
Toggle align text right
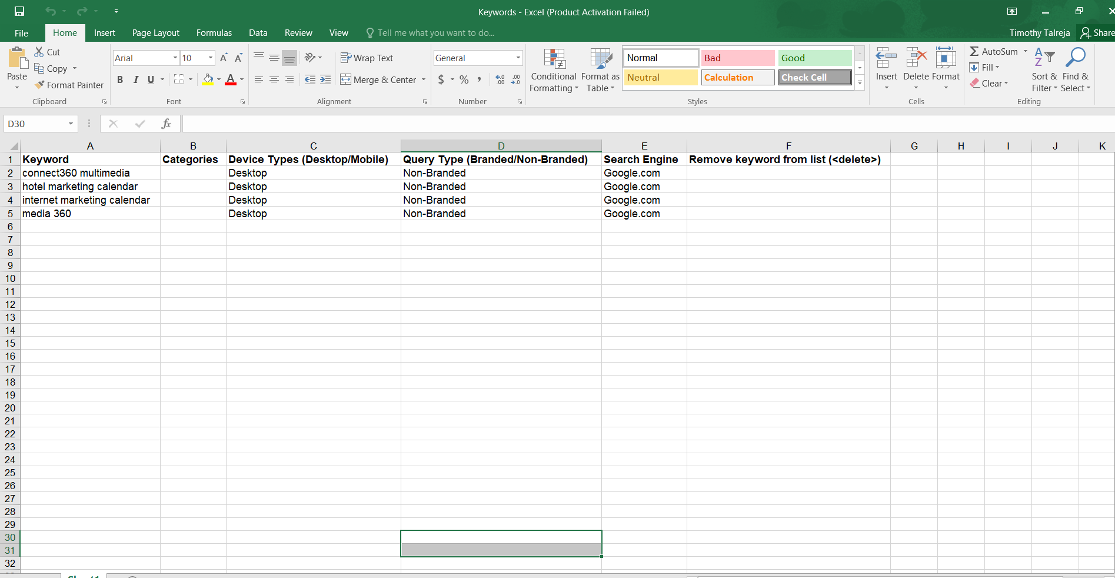[289, 79]
